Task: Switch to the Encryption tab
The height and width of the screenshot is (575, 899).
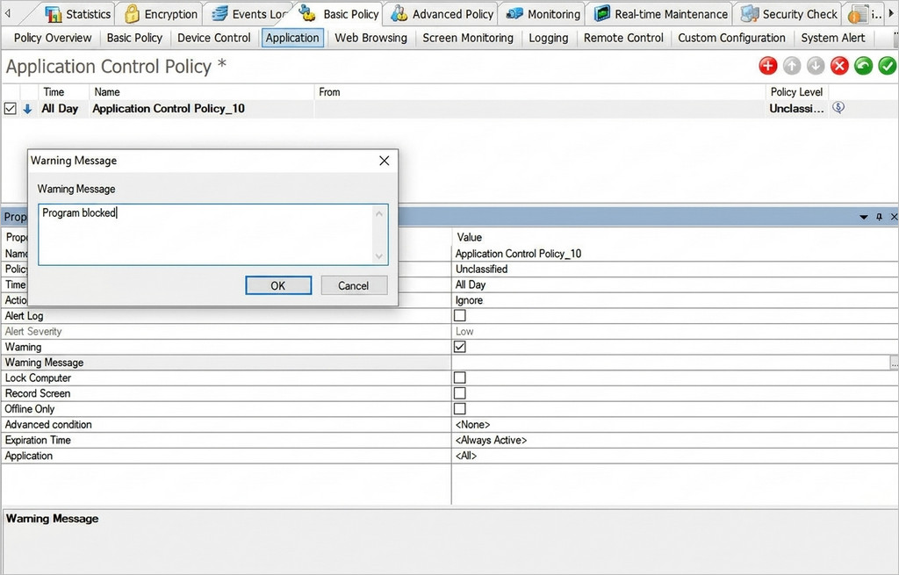Action: point(162,14)
